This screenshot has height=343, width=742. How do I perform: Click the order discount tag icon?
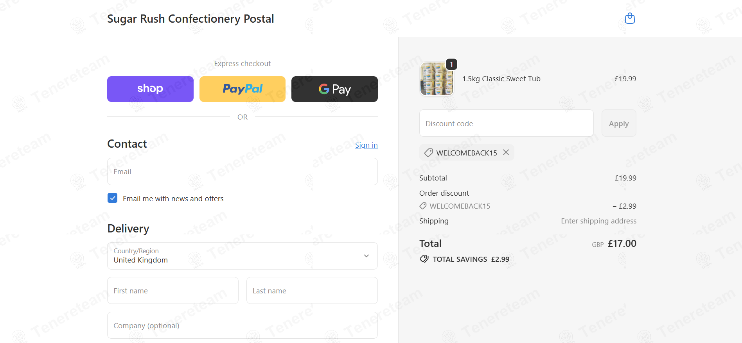[x=423, y=206]
